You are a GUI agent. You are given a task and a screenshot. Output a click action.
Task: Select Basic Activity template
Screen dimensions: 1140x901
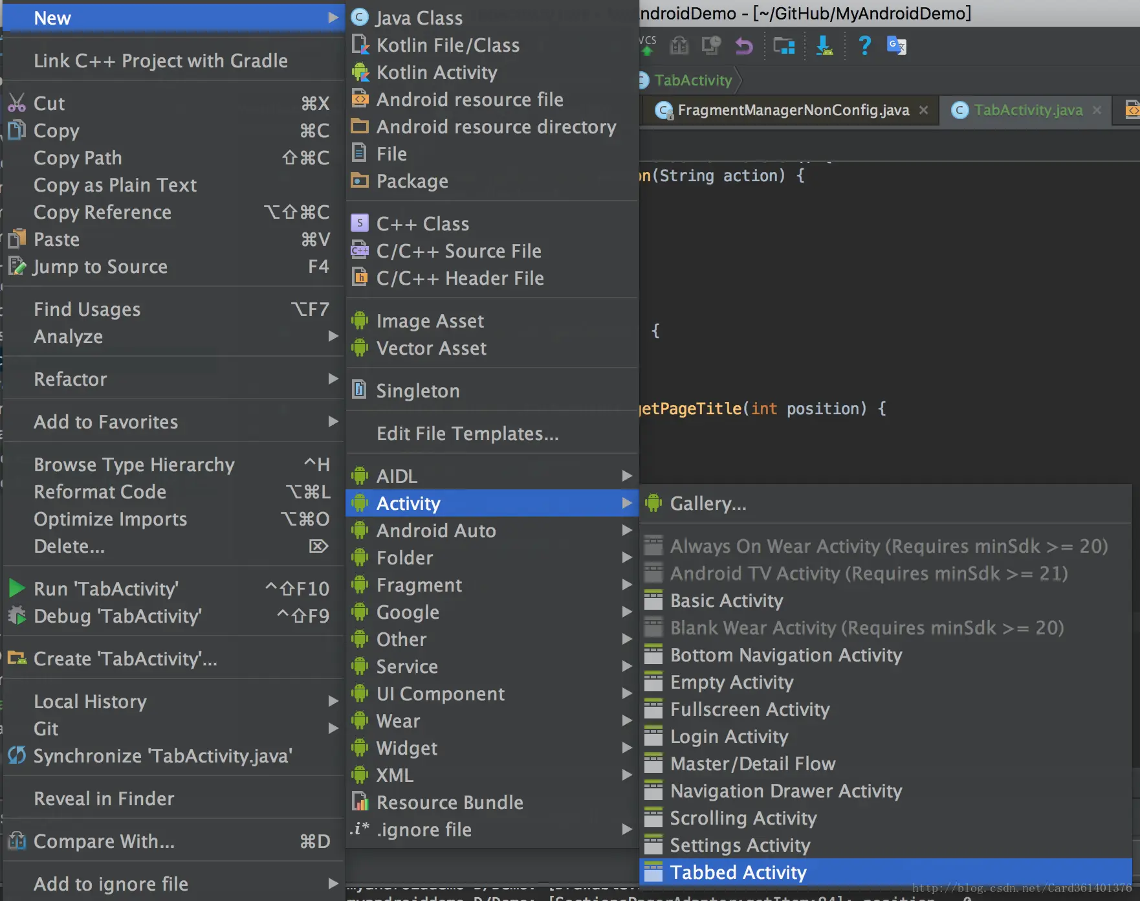coord(885,600)
